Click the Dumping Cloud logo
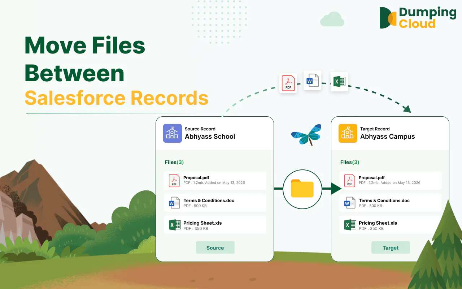This screenshot has width=462, height=289. (x=418, y=18)
